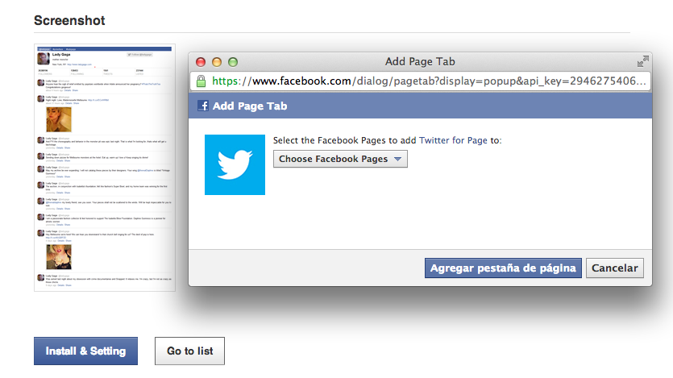Zoom the popup using the green button
Screen dimensions: 673x378
[233, 62]
